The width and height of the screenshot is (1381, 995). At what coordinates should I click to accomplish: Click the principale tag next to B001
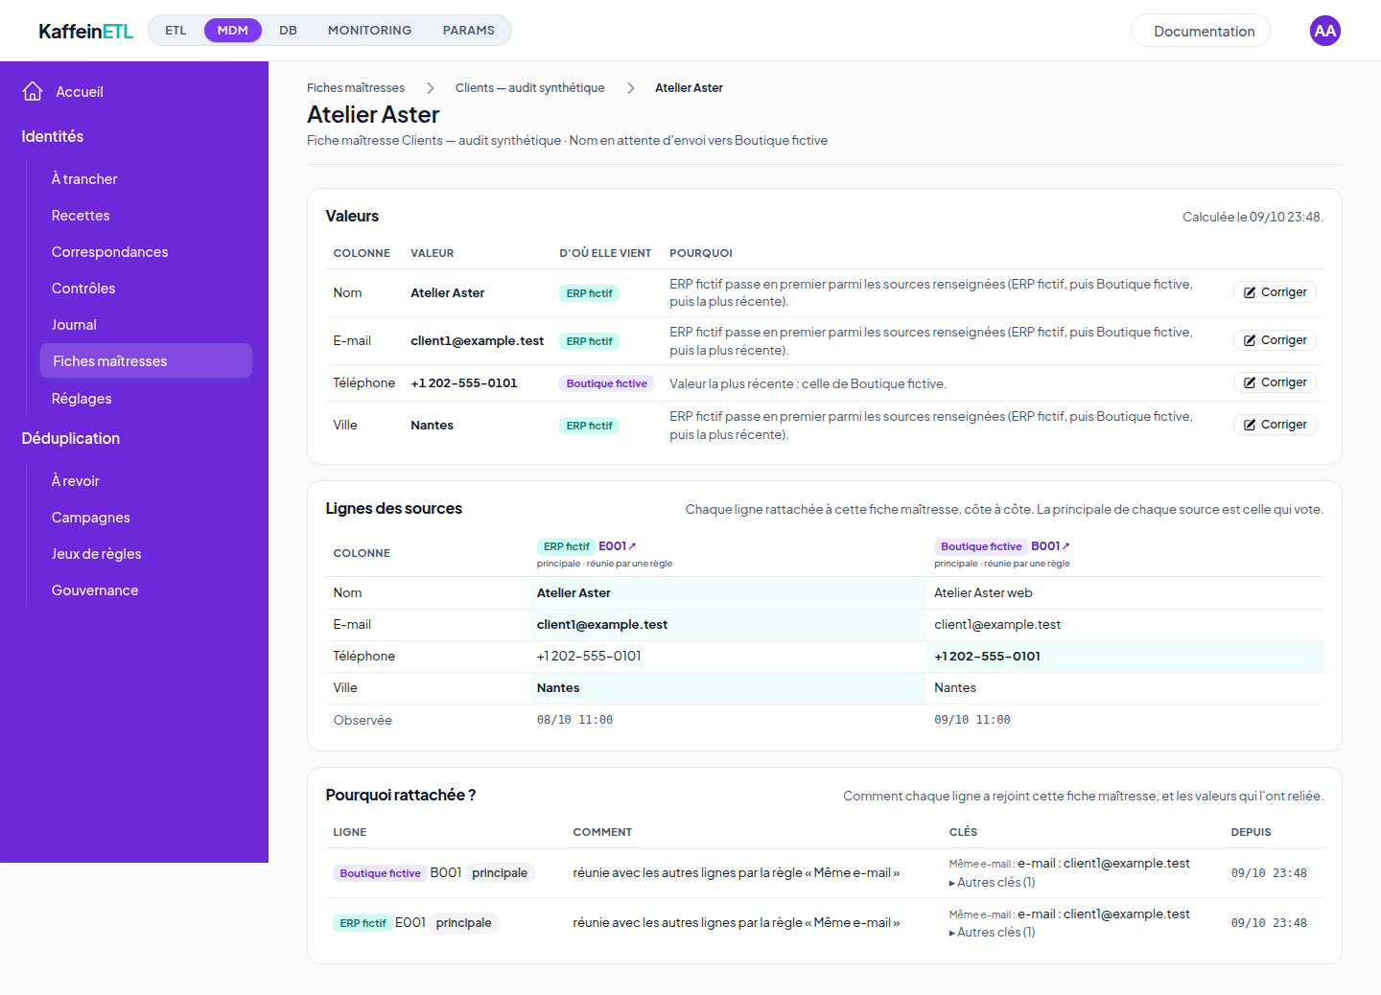coord(500,873)
